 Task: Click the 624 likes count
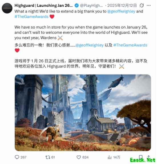tap(85, 157)
